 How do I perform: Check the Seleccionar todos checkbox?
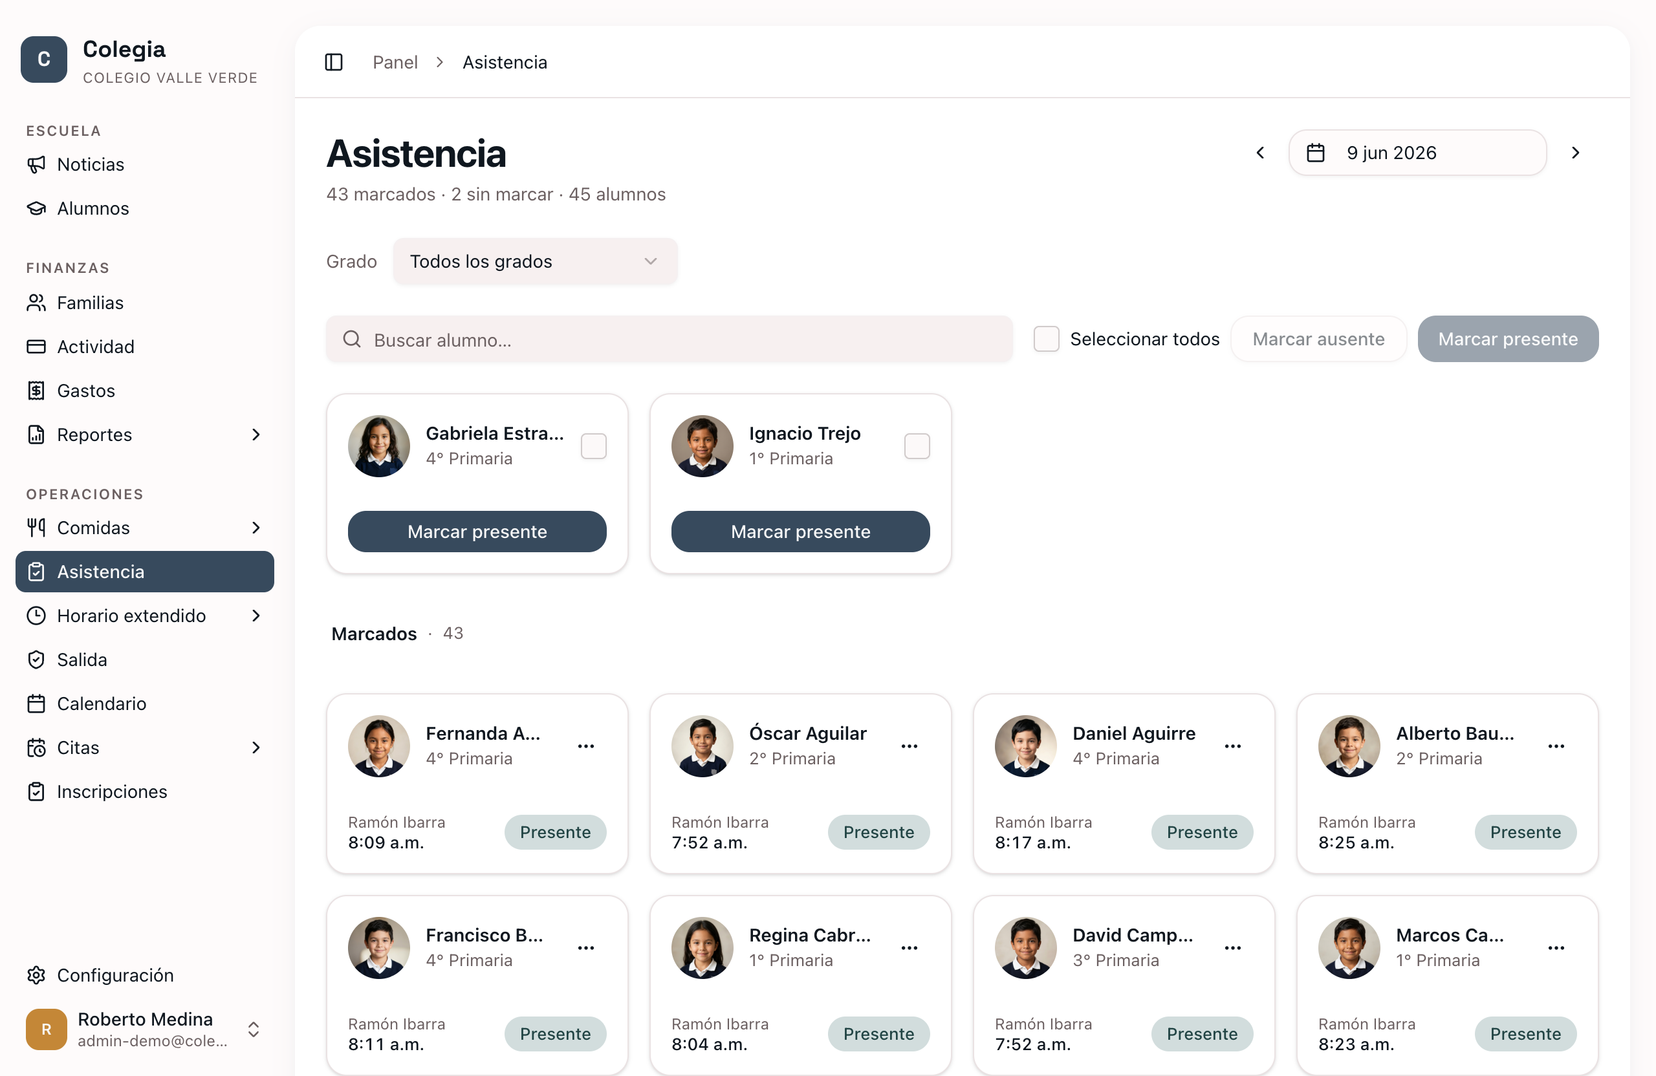[1046, 339]
